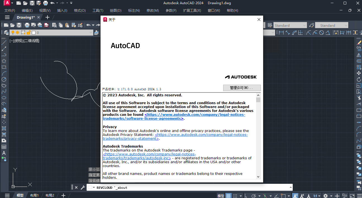
Task: Enable ortho mode in the status bar
Action: click(x=246, y=195)
